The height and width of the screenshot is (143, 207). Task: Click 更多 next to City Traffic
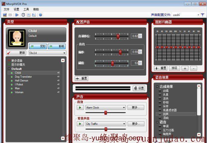click(136, 124)
